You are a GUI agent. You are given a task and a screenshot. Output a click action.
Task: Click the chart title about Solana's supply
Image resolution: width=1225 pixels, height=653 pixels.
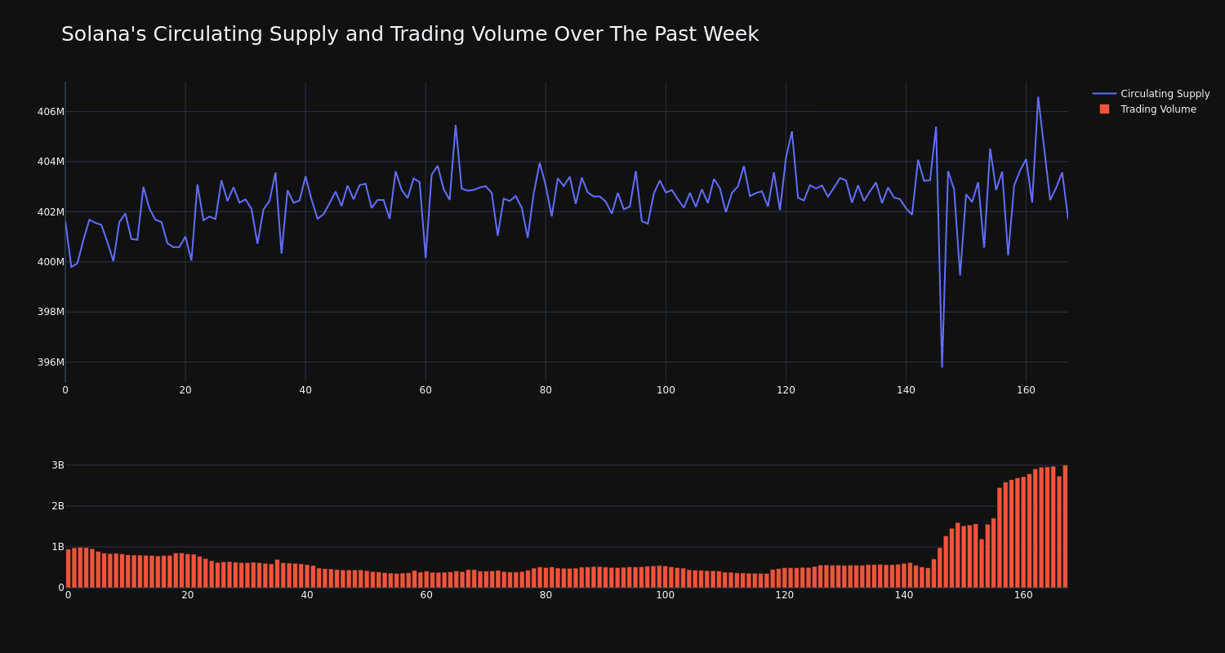point(410,34)
